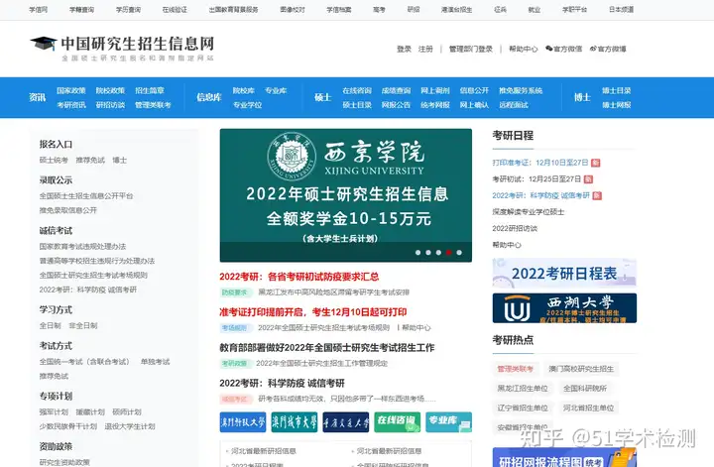Click the graduation cap site logo
714x467 pixels.
(44, 44)
